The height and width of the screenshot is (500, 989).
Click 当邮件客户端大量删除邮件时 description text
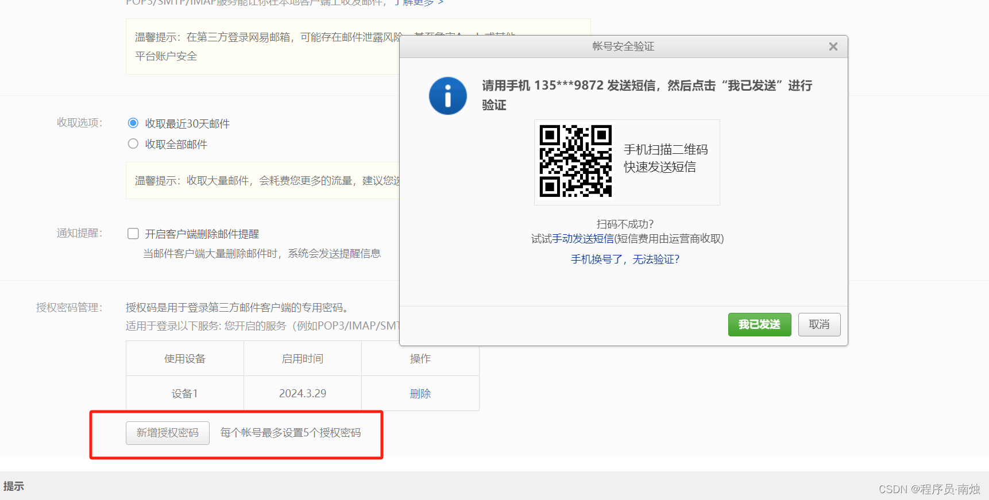[x=262, y=254]
